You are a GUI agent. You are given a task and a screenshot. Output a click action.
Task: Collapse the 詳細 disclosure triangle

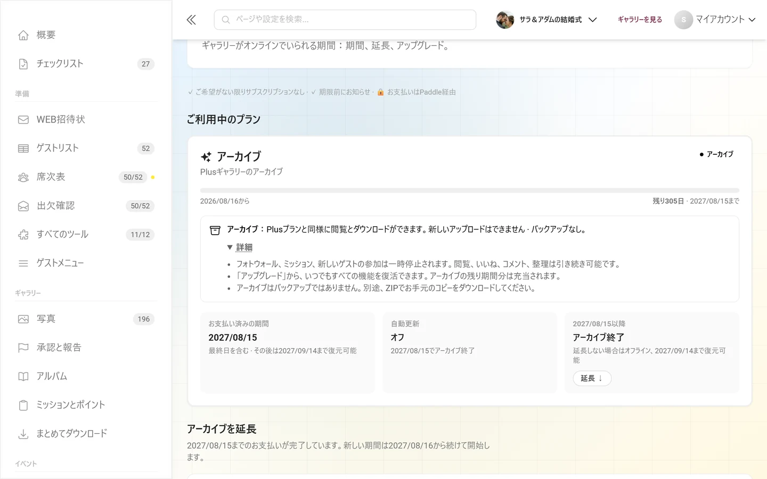pyautogui.click(x=230, y=247)
